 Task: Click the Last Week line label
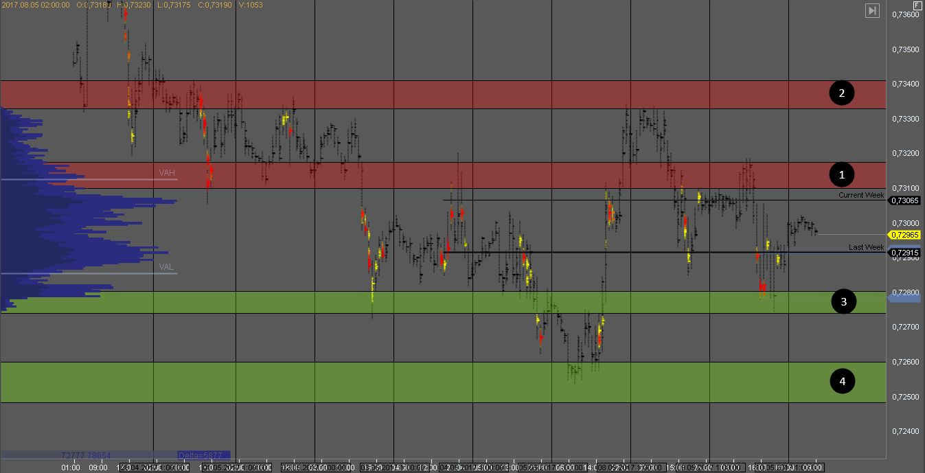pos(866,247)
